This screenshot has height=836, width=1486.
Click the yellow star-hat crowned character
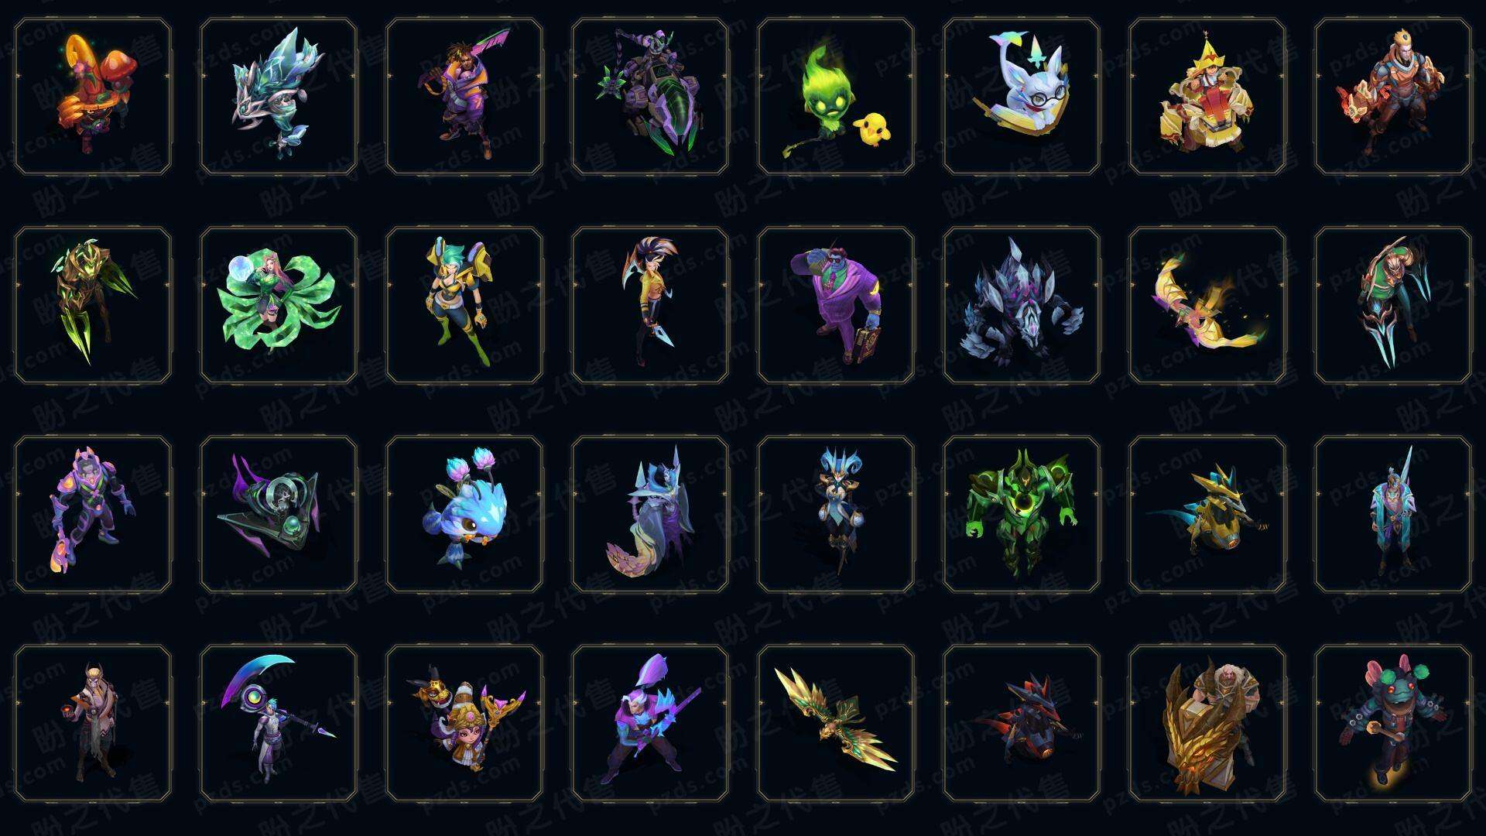pyautogui.click(x=1207, y=96)
